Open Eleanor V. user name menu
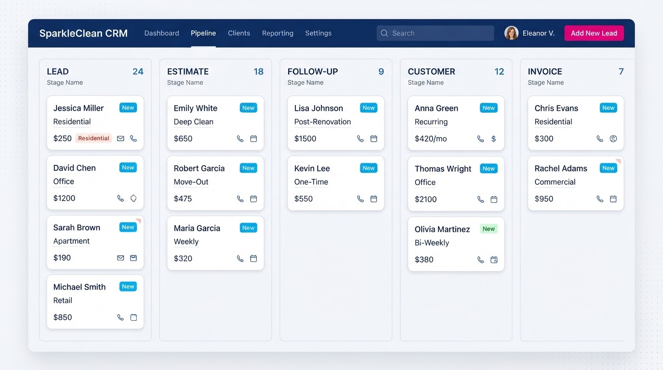Image resolution: width=663 pixels, height=370 pixels. (538, 33)
